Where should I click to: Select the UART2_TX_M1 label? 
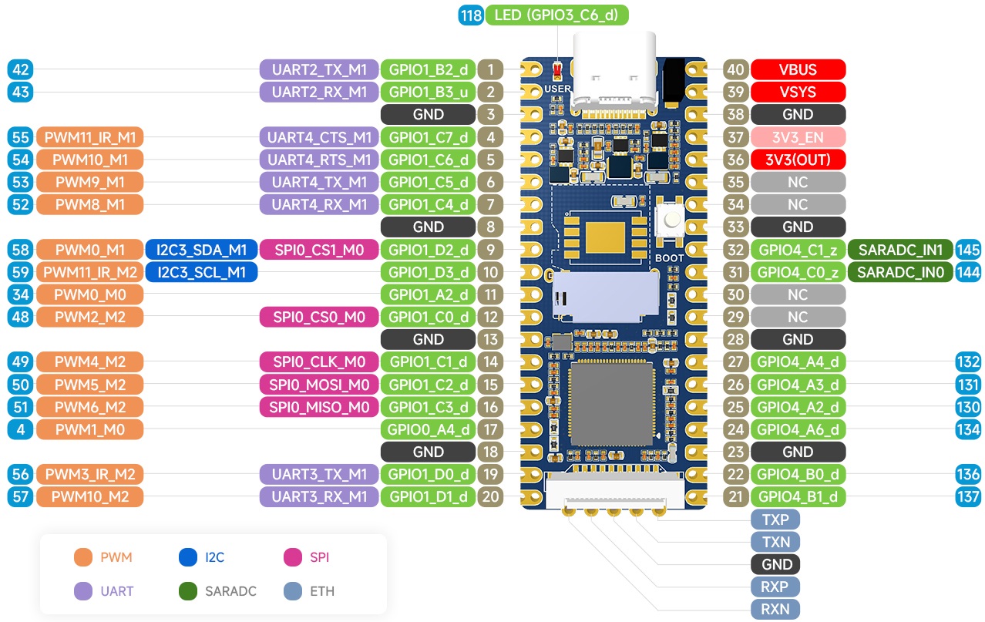(319, 69)
